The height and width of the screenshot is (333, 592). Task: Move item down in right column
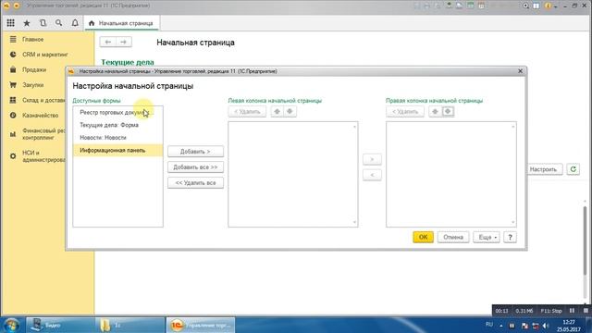click(x=448, y=111)
